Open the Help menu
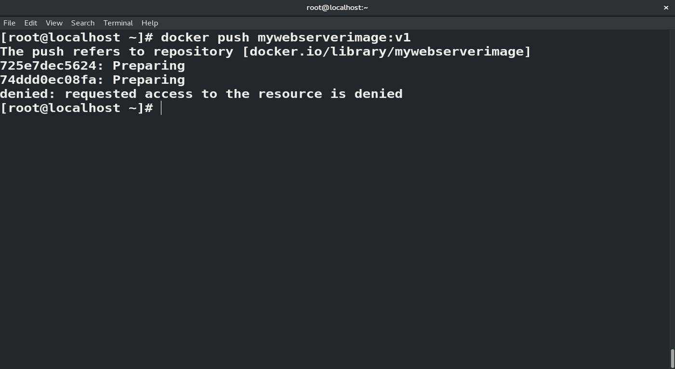Viewport: 675px width, 369px height. click(149, 23)
